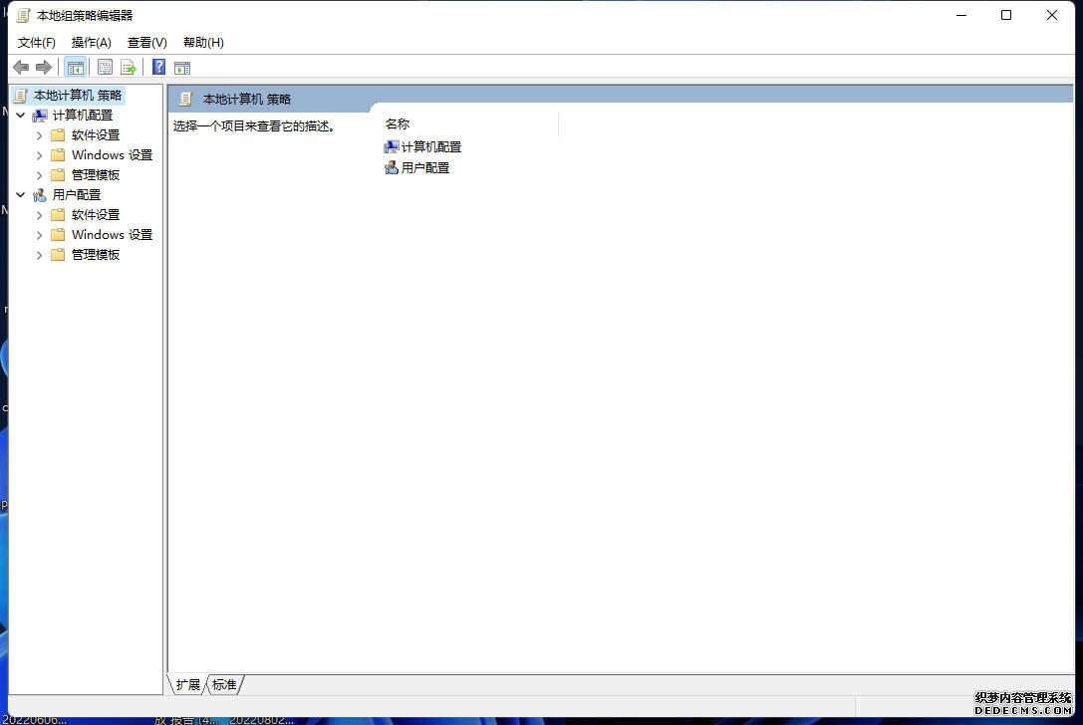
Task: Select 计算机配置 label in tree
Action: (82, 116)
